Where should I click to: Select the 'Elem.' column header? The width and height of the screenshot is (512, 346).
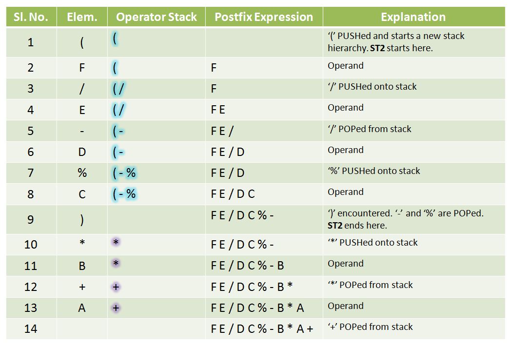tap(82, 17)
